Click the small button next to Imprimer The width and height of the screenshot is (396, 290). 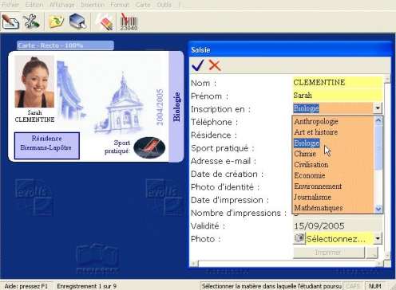[x=372, y=253]
